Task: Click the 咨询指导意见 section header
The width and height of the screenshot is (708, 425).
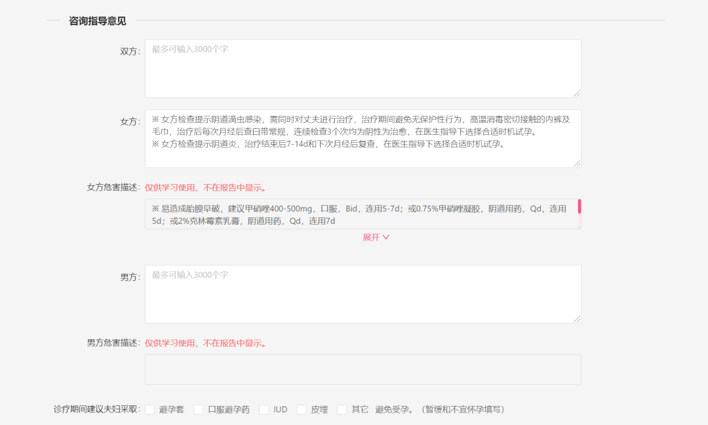Action: (96, 20)
